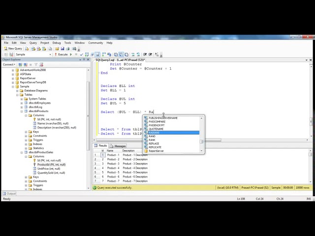Open the Debug menu
Viewport: 315px width, 236px height.
57,43
